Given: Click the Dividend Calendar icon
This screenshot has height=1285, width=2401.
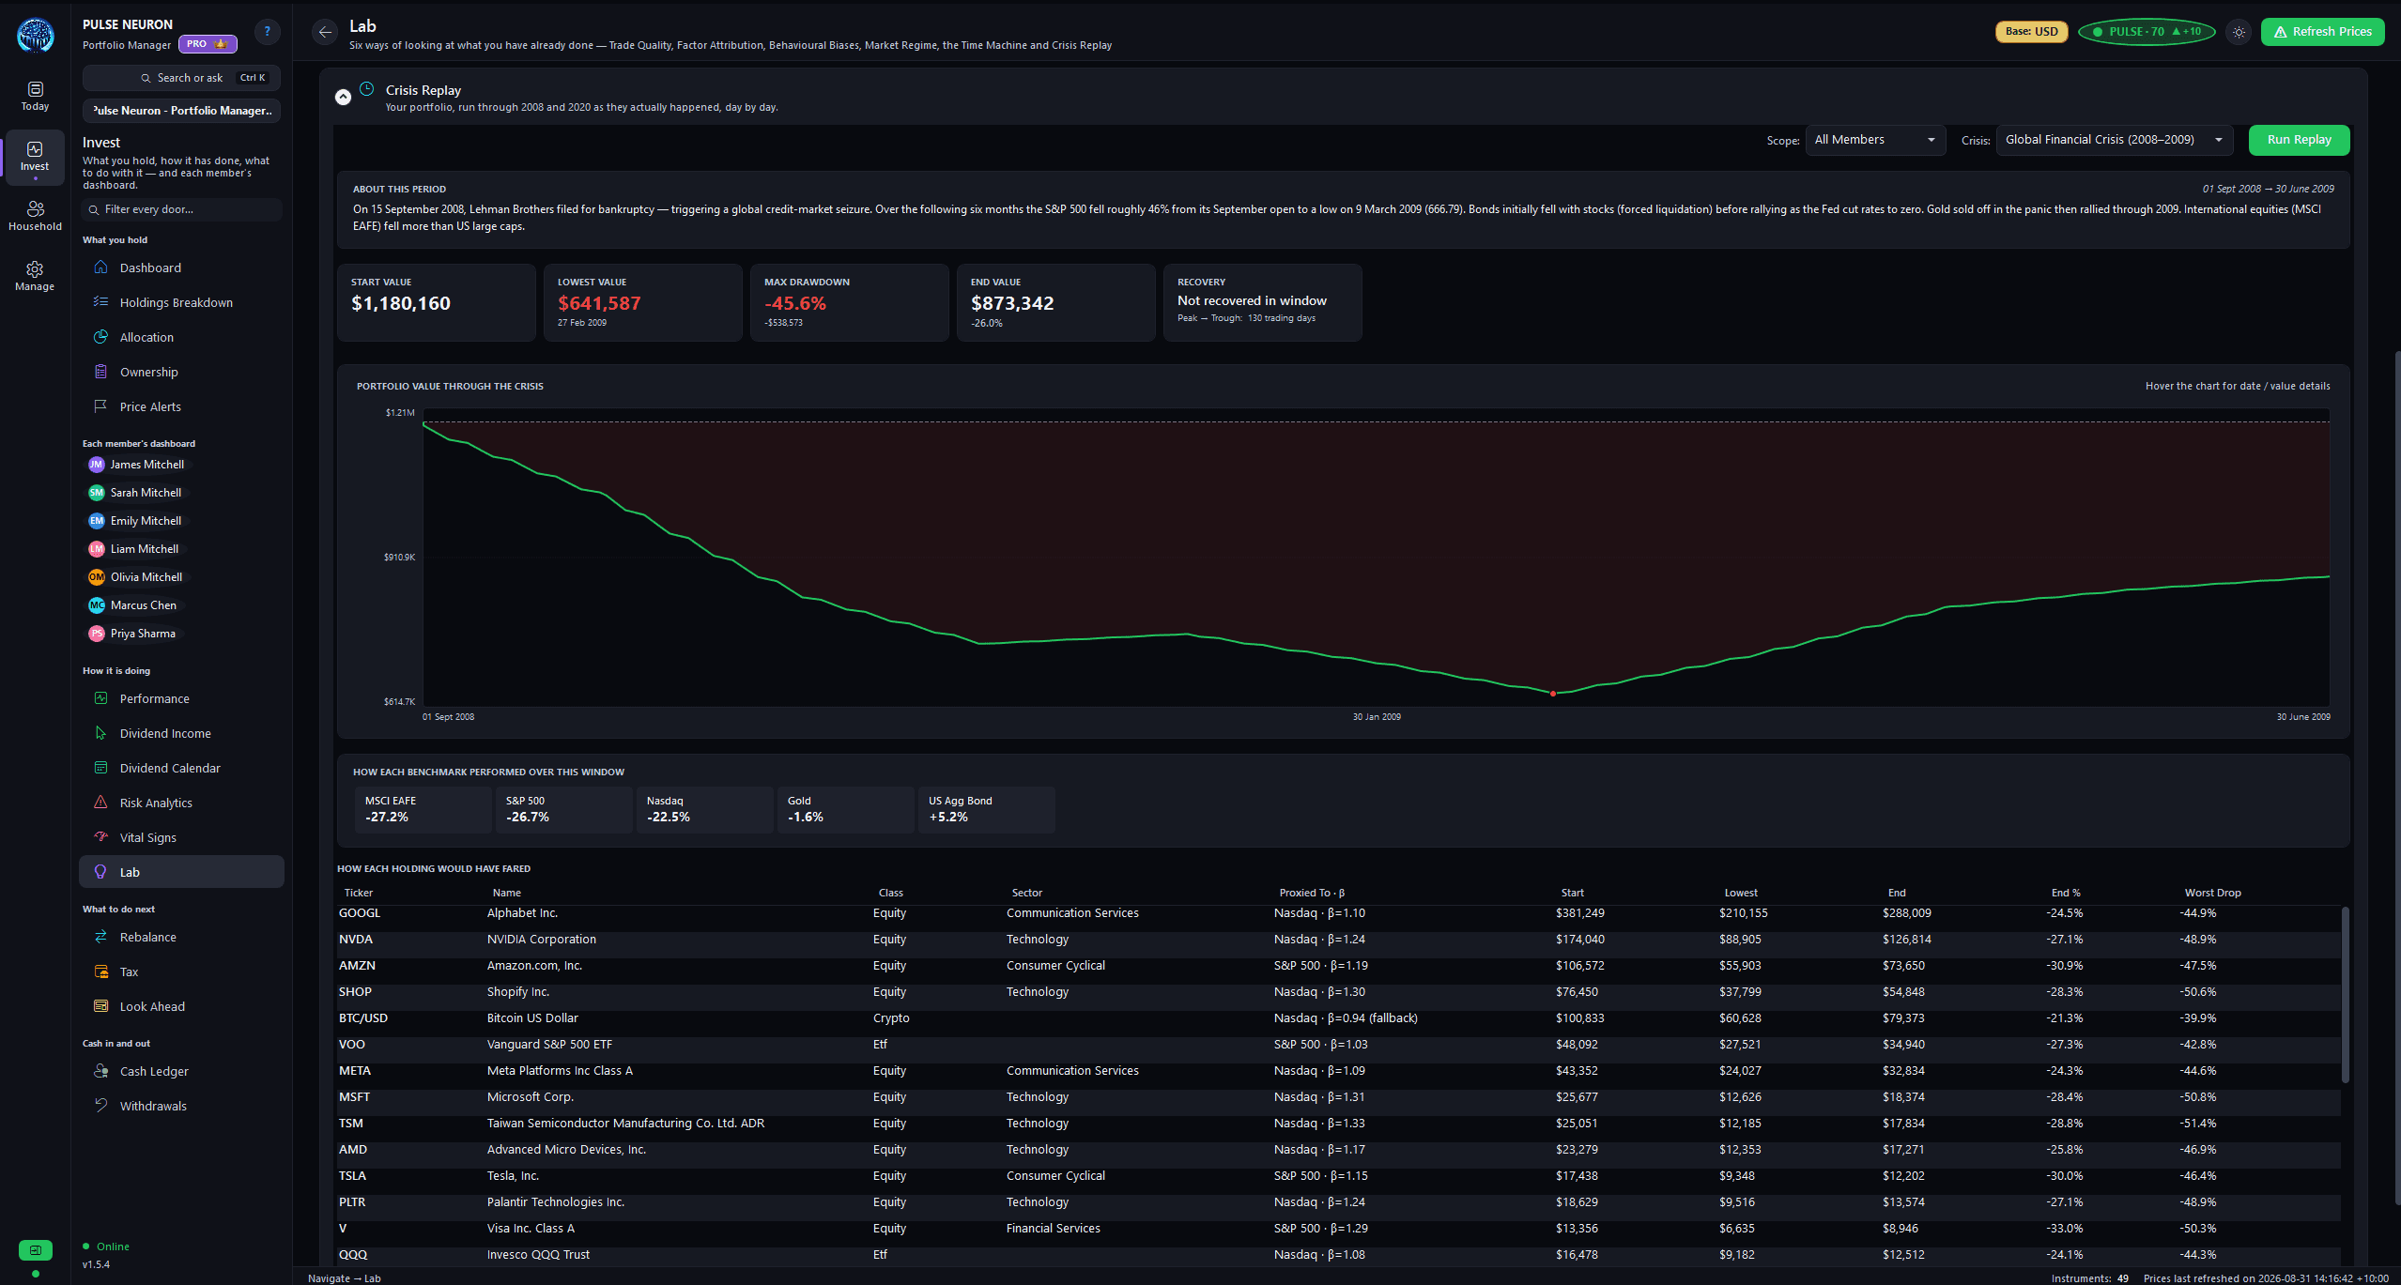Looking at the screenshot, I should click(x=100, y=768).
